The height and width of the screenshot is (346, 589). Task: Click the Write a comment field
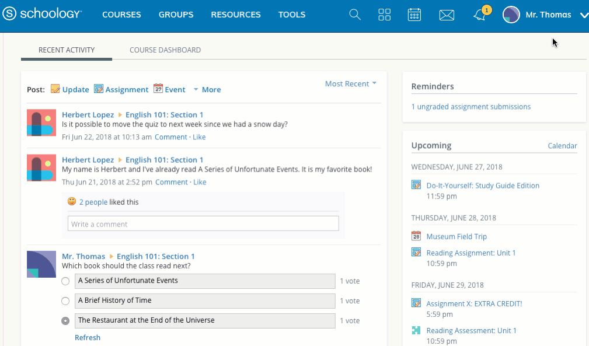[x=203, y=224]
